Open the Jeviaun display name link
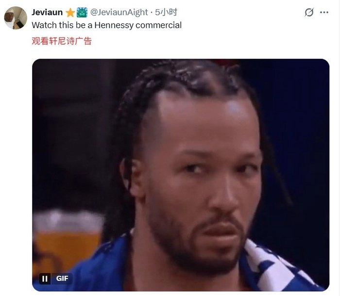The image size is (340, 296). pos(47,12)
